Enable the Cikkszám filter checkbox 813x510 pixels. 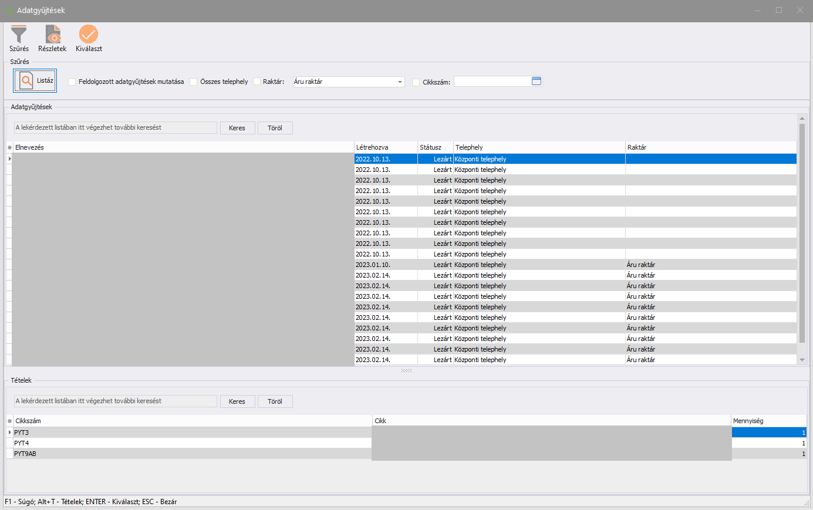coord(416,83)
